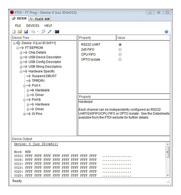The image size is (181, 195).
Task: Switch to the FLASH ROM tab
Action: tap(40, 19)
